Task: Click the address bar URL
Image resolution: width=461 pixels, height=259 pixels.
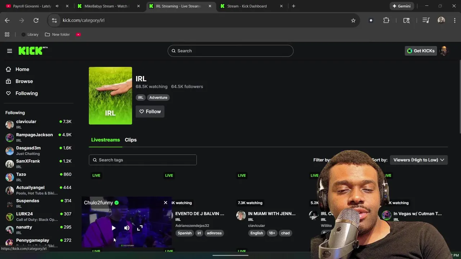Action: [x=84, y=21]
